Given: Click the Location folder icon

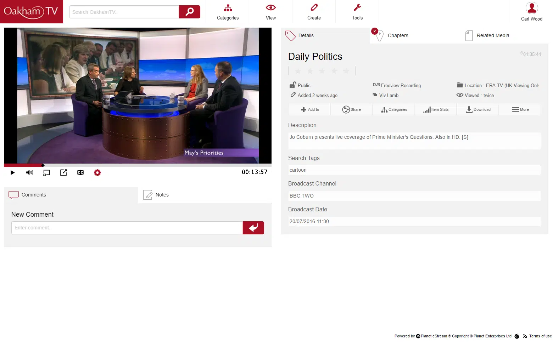Looking at the screenshot, I should click(460, 85).
